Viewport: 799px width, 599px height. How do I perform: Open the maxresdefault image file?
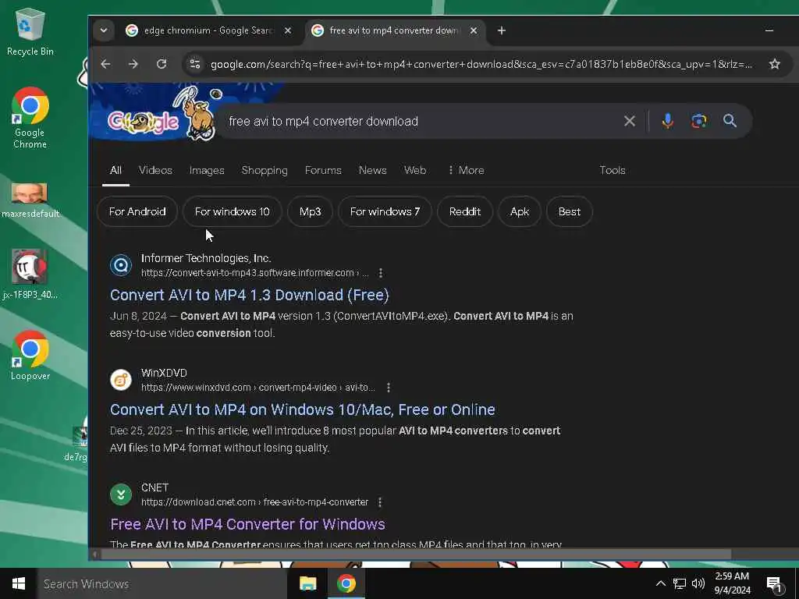[x=30, y=200]
